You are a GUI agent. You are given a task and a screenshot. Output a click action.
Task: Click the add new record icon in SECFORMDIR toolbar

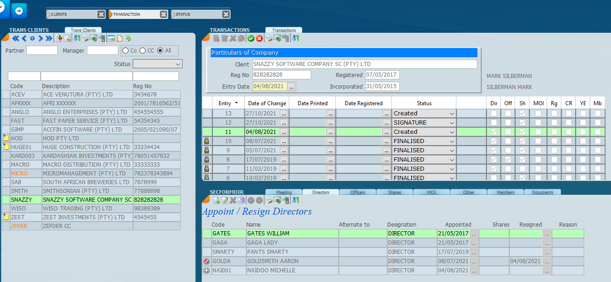click(216, 200)
